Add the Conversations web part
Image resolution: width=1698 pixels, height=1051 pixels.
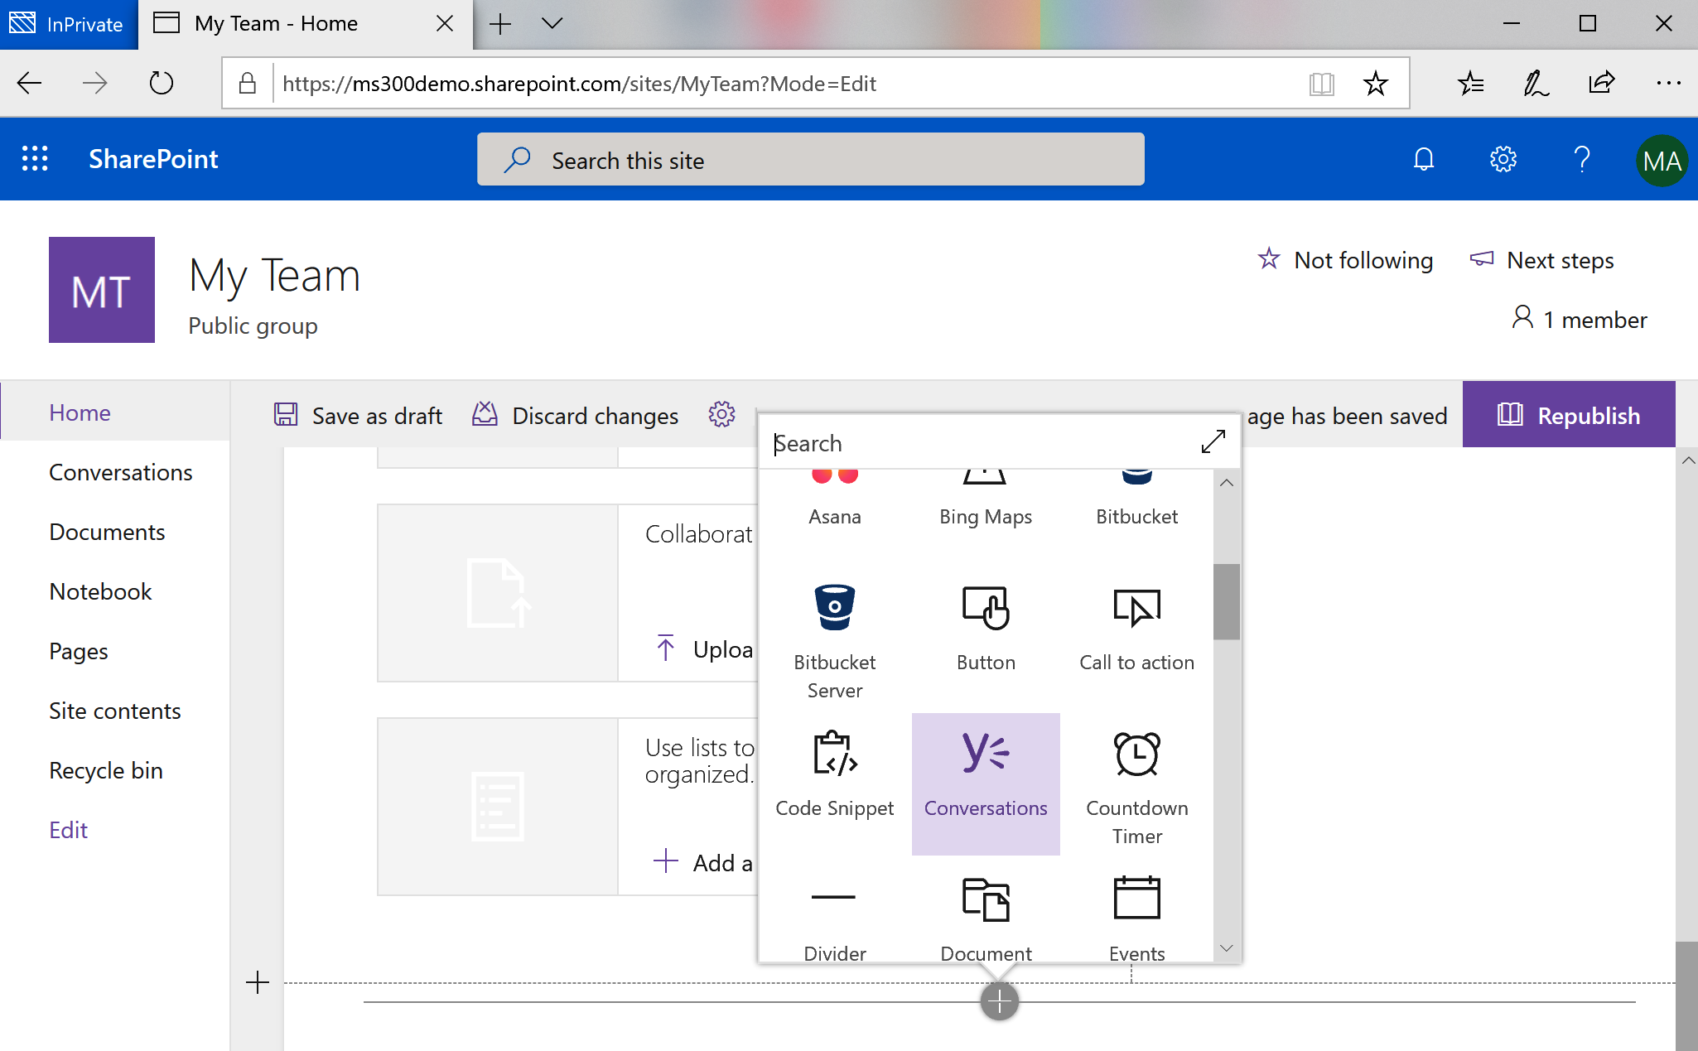[986, 783]
